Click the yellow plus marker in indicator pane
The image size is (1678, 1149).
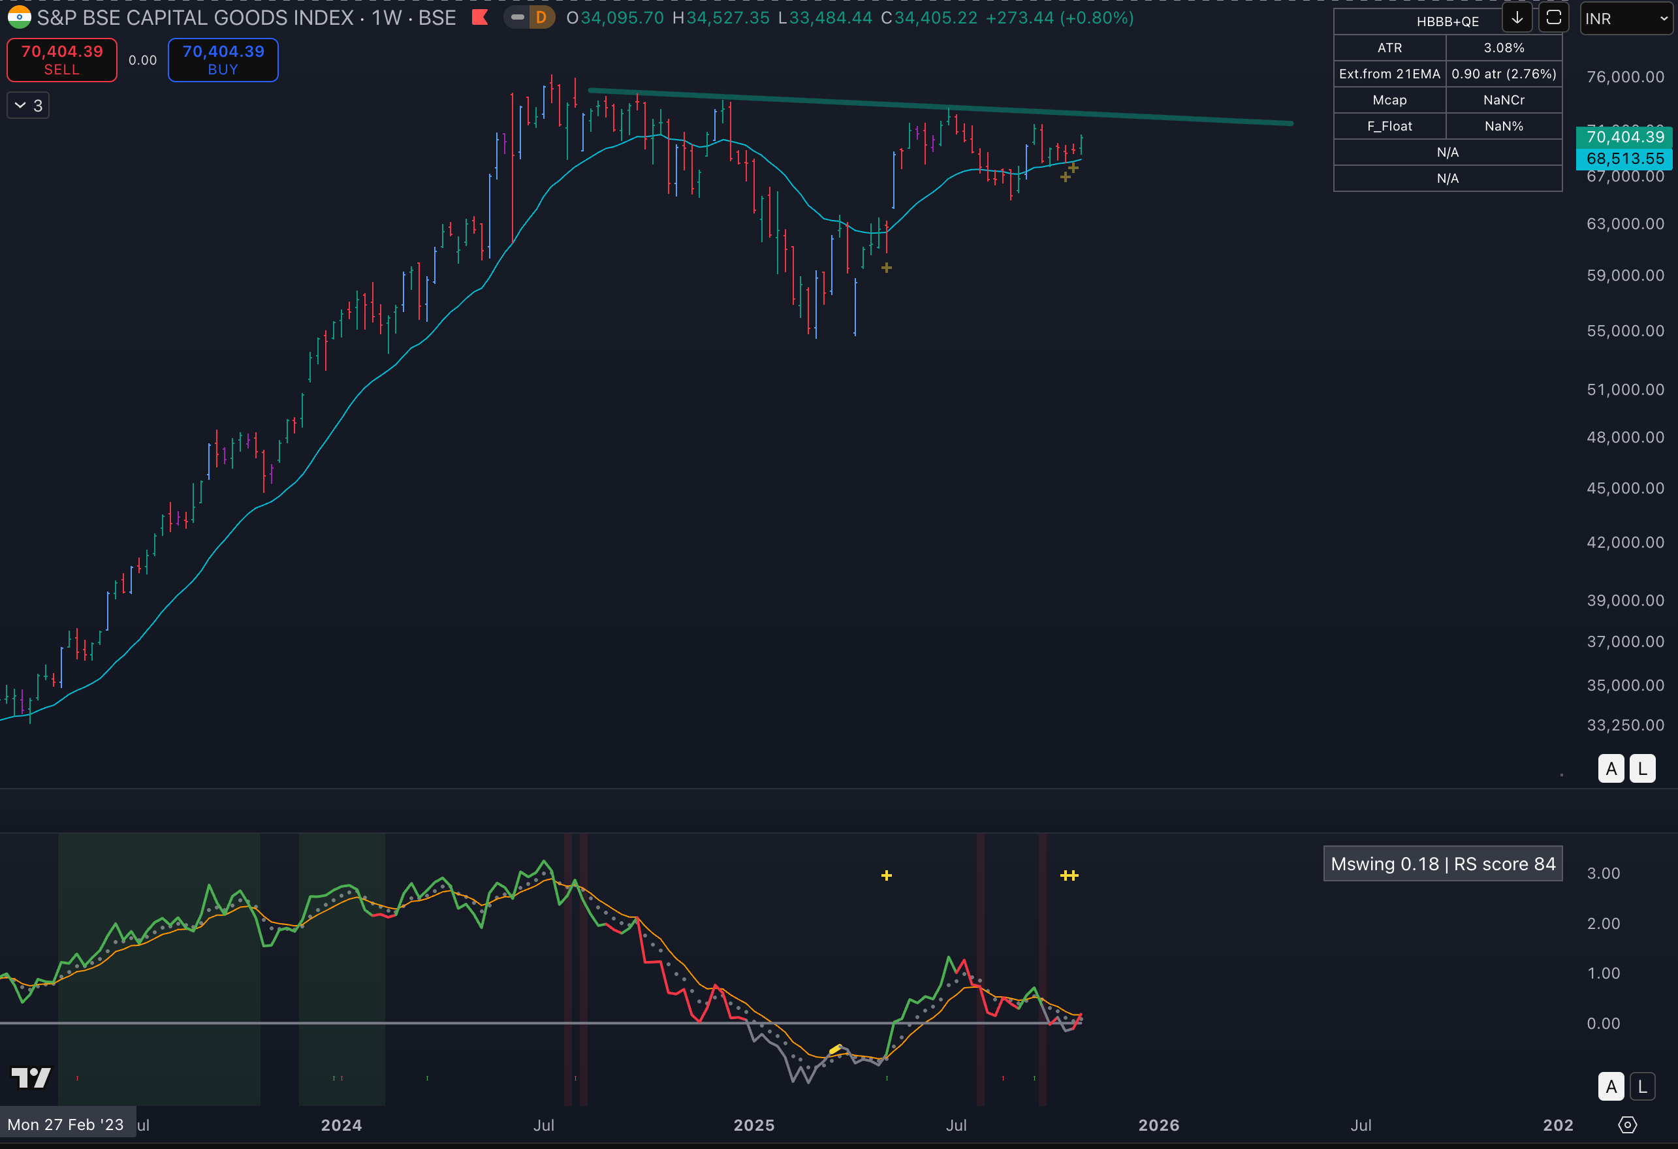887,875
